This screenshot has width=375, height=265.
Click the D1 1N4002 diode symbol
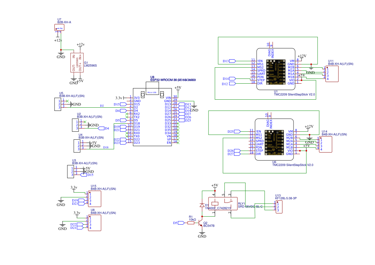click(x=202, y=205)
